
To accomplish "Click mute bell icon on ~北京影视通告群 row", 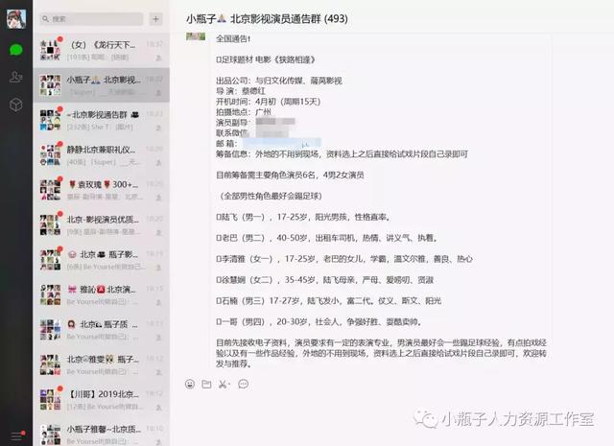I will [158, 128].
